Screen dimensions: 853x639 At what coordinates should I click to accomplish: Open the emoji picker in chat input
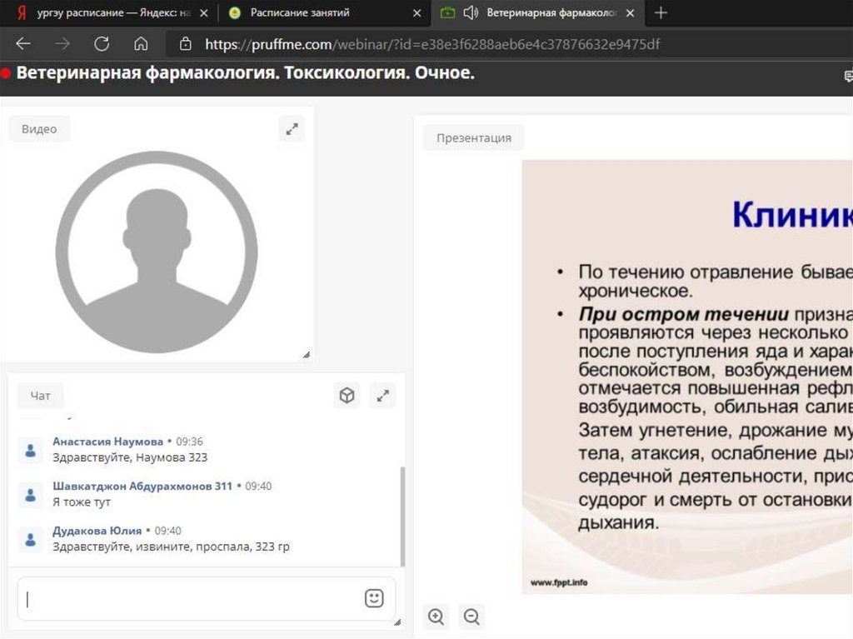coord(374,598)
